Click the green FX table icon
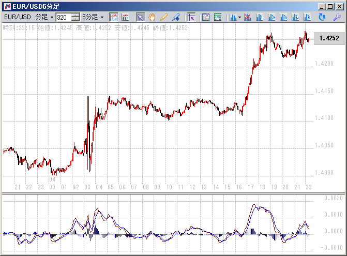The width and height of the screenshot is (347, 256). (x=218, y=17)
